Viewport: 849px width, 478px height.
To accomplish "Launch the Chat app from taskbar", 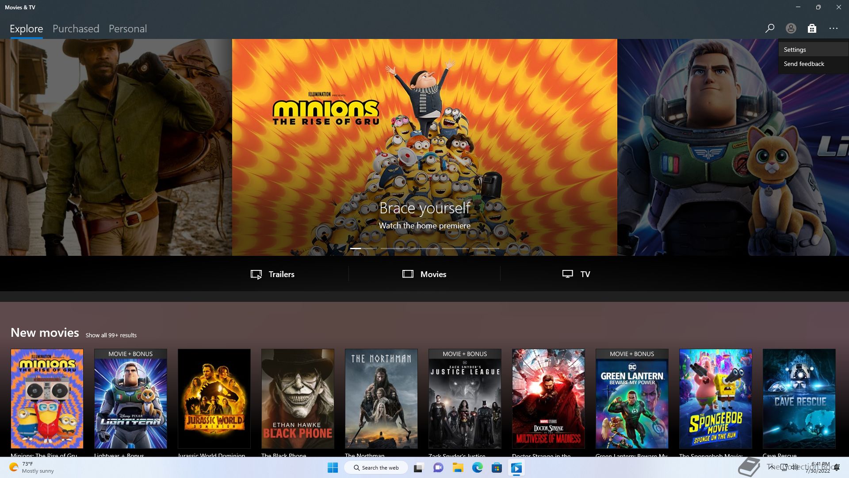I will click(438, 468).
